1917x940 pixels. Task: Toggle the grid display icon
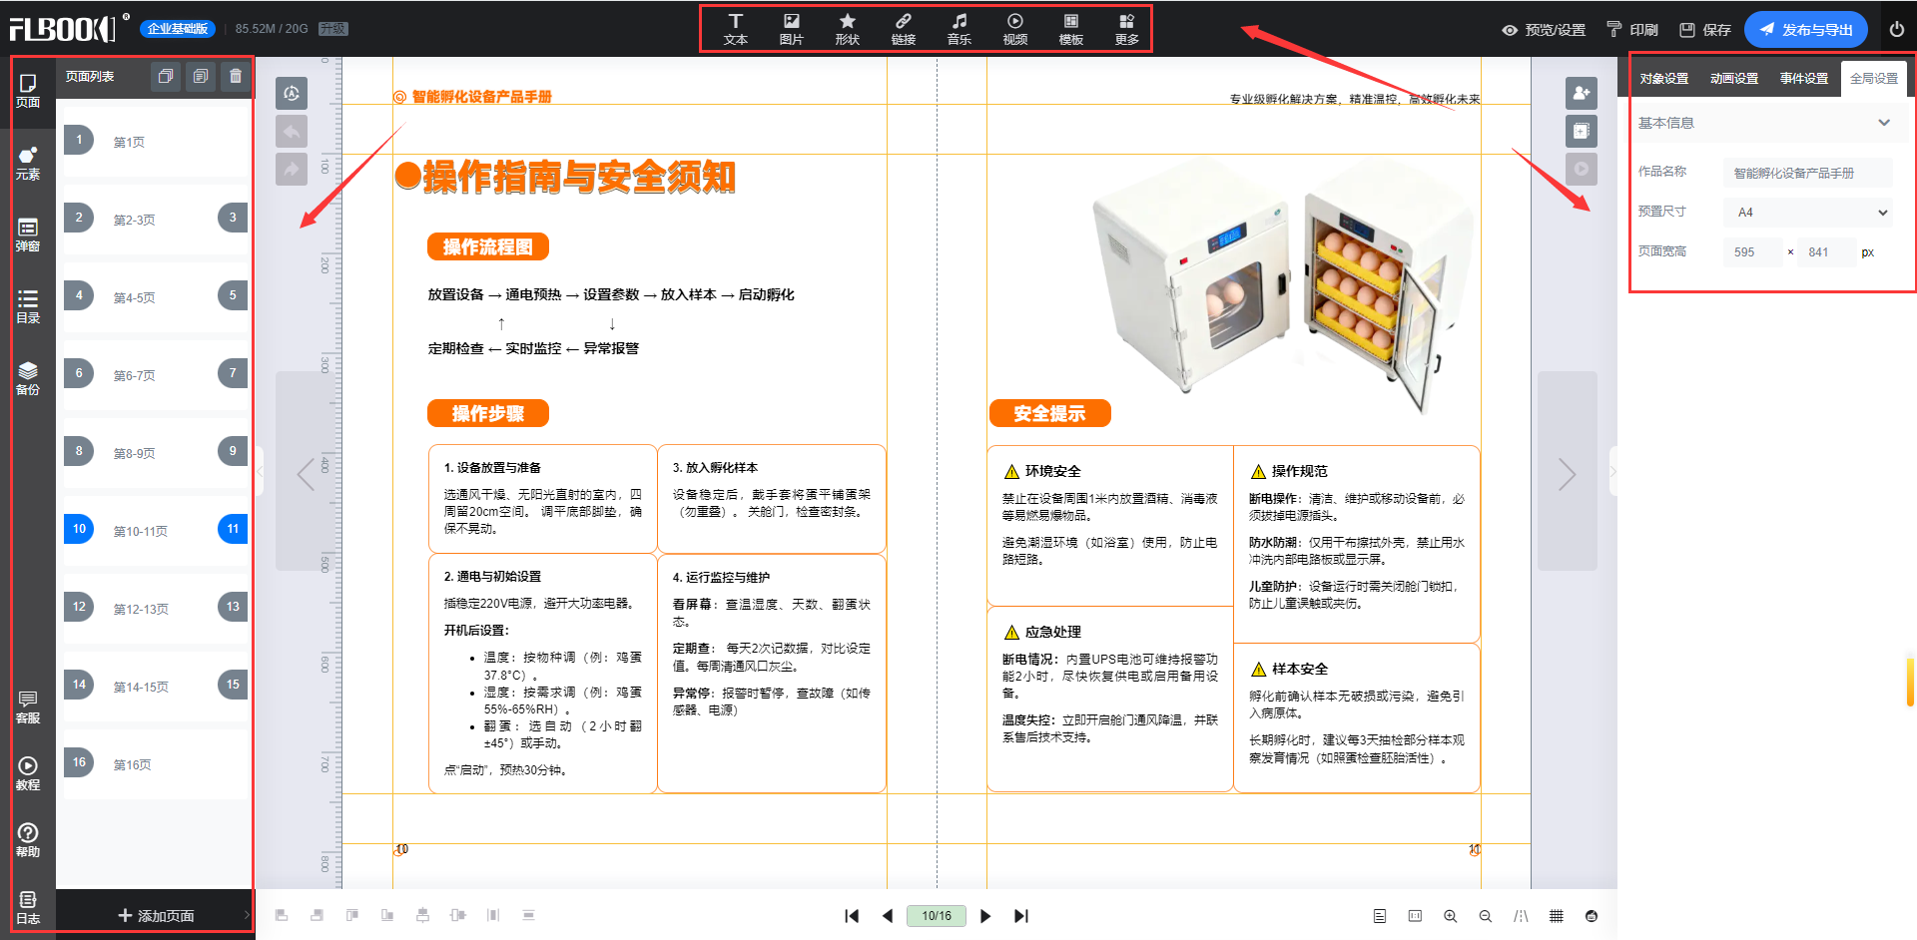pyautogui.click(x=1556, y=916)
